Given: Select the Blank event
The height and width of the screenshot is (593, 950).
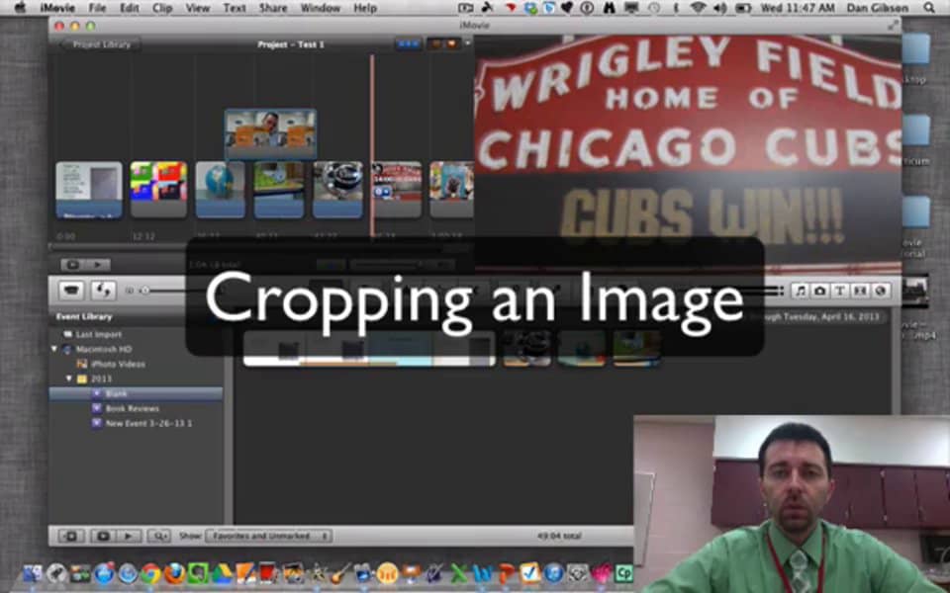Looking at the screenshot, I should [136, 394].
